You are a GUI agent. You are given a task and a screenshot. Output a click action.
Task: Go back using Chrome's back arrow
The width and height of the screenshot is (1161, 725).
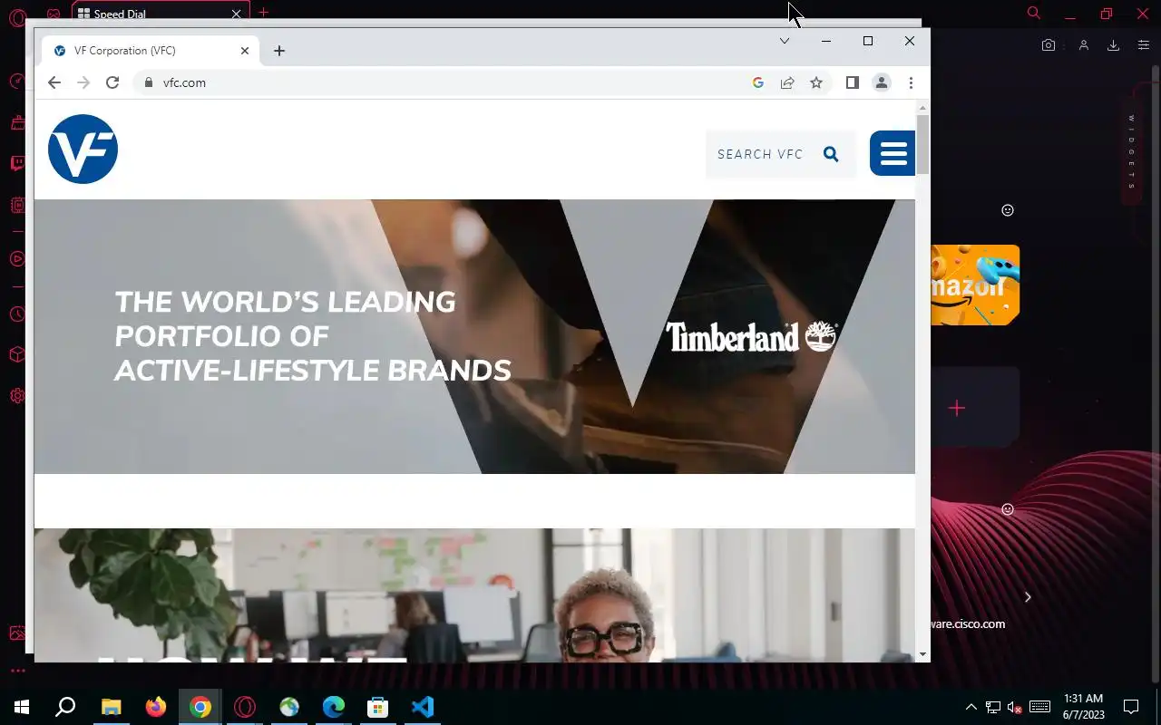click(x=54, y=82)
